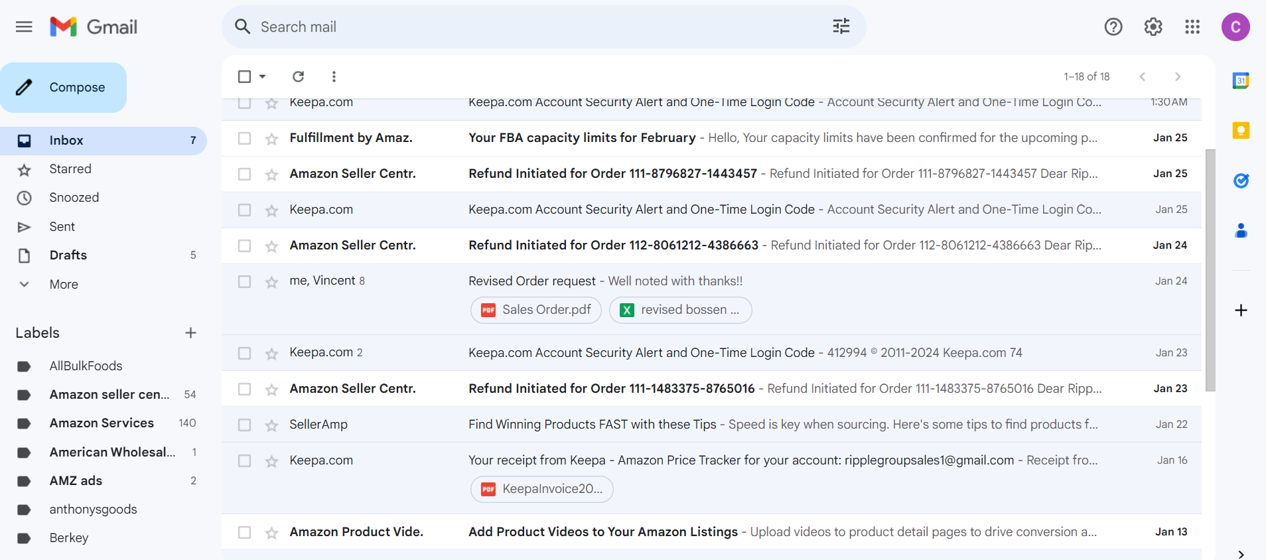
Task: Open Google Keep side panel
Action: pyautogui.click(x=1241, y=130)
